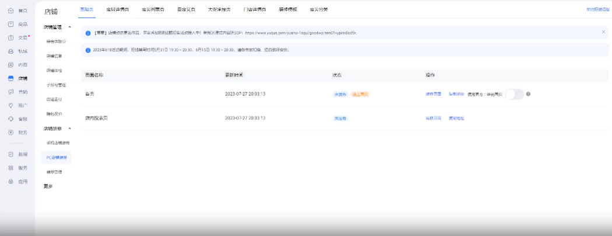Image resolution: width=612 pixels, height=236 pixels.
Task: Click the 操作 column header
Action: 430,75
